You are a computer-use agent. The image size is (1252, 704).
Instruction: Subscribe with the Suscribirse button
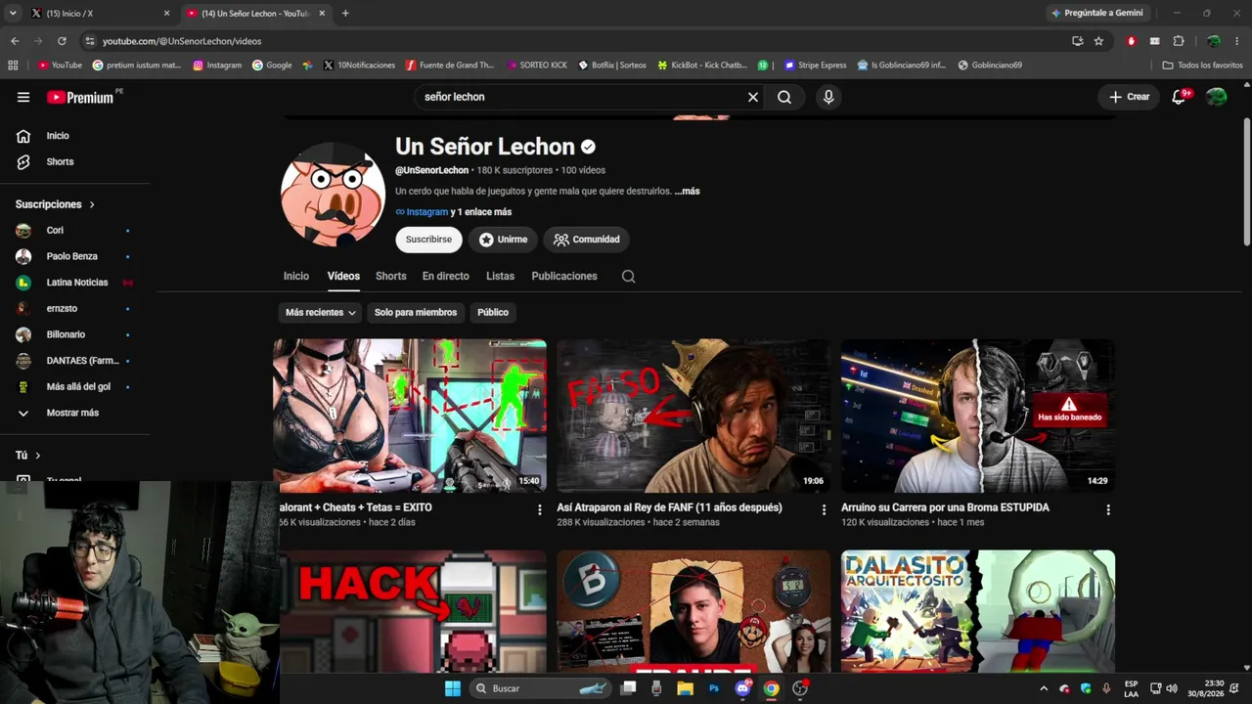tap(429, 240)
